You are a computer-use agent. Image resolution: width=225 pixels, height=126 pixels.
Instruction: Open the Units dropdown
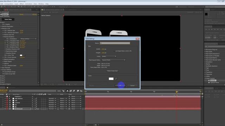point(109,56)
